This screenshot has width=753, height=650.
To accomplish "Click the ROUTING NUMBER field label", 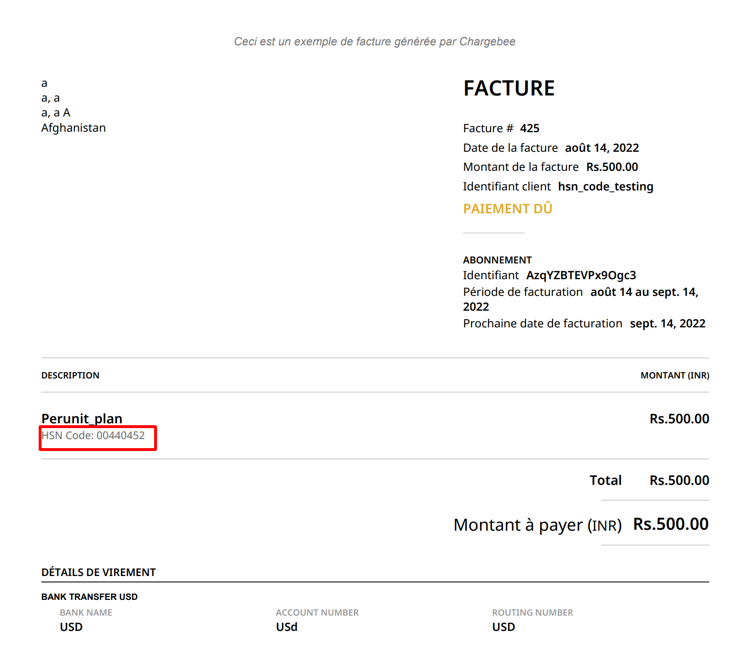I will pyautogui.click(x=532, y=612).
